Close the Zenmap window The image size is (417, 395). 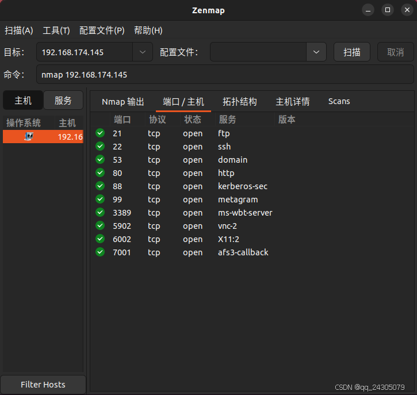407,10
